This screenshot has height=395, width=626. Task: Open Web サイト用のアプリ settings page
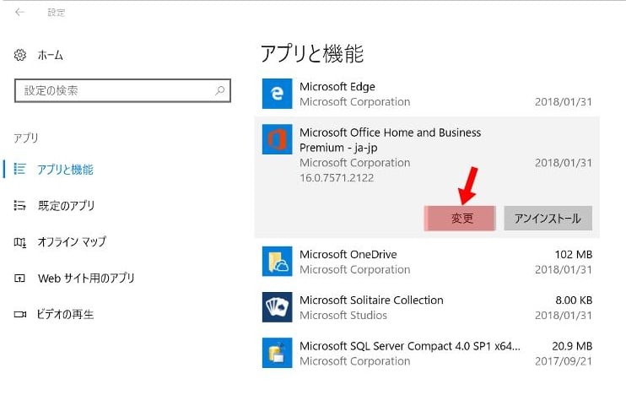coord(85,279)
